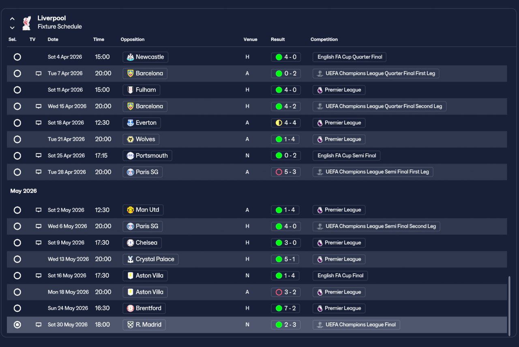Open Paris SG from the 28 Apr fixture
The height and width of the screenshot is (347, 519).
pyautogui.click(x=143, y=172)
